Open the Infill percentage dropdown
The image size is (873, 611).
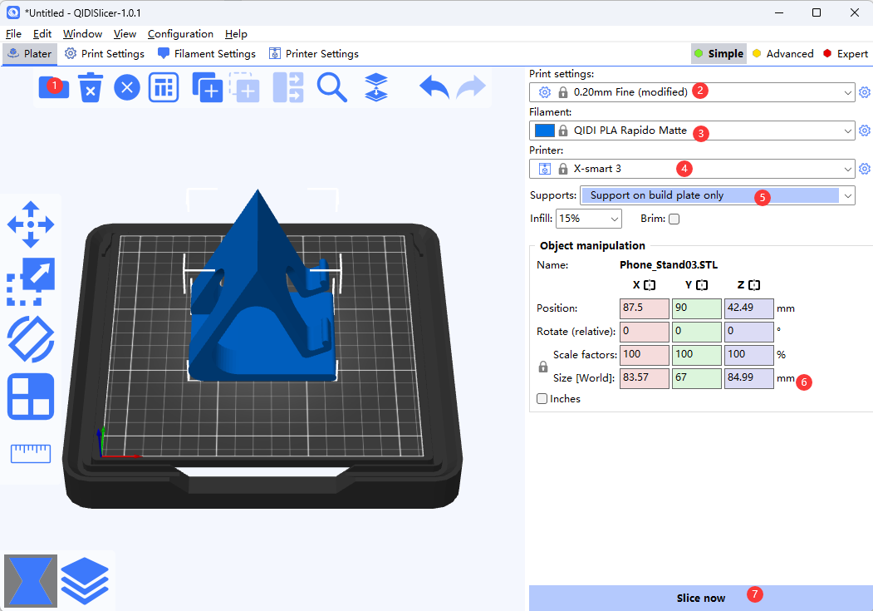[x=614, y=219]
